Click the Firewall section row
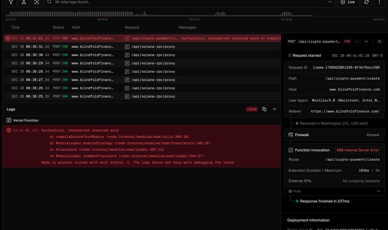Image resolution: width=388 pixels, height=230 pixels. click(334, 135)
